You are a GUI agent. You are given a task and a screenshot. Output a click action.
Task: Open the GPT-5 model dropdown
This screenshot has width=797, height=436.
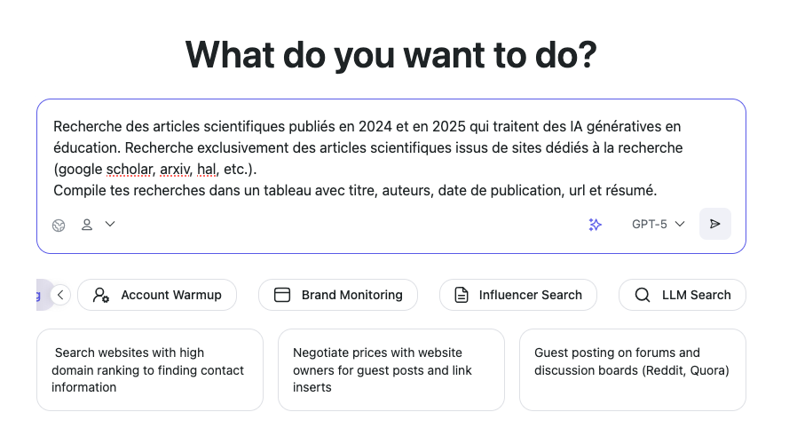658,225
